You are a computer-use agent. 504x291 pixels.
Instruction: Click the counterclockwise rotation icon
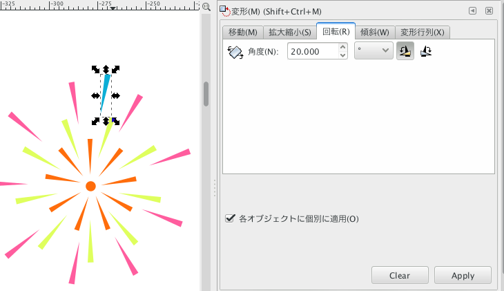click(405, 51)
